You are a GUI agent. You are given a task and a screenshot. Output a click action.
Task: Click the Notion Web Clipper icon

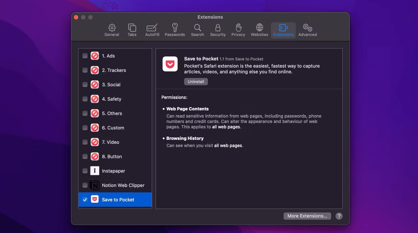[x=95, y=185]
